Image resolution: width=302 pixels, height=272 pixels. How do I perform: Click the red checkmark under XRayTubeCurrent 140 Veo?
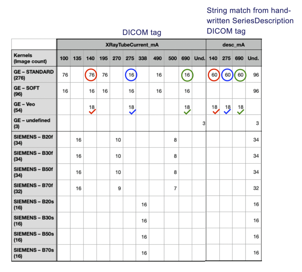coord(92,112)
